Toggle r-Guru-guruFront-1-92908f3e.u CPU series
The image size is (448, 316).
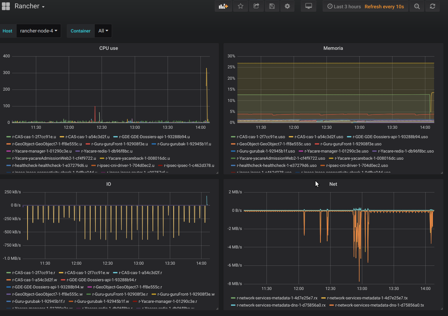119,144
